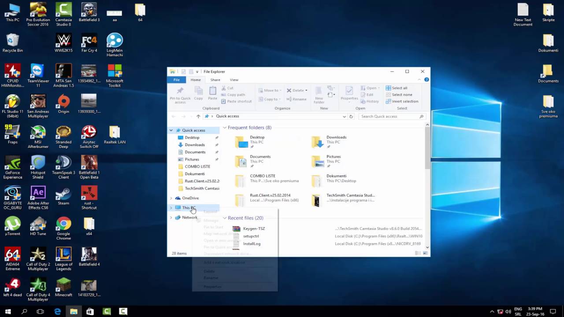Viewport: 564px width, 317px height.
Task: Expand the Network tree node
Action: point(171,217)
